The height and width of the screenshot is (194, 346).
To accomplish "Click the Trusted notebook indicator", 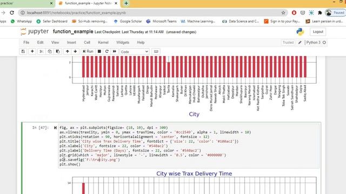I will click(x=288, y=43).
